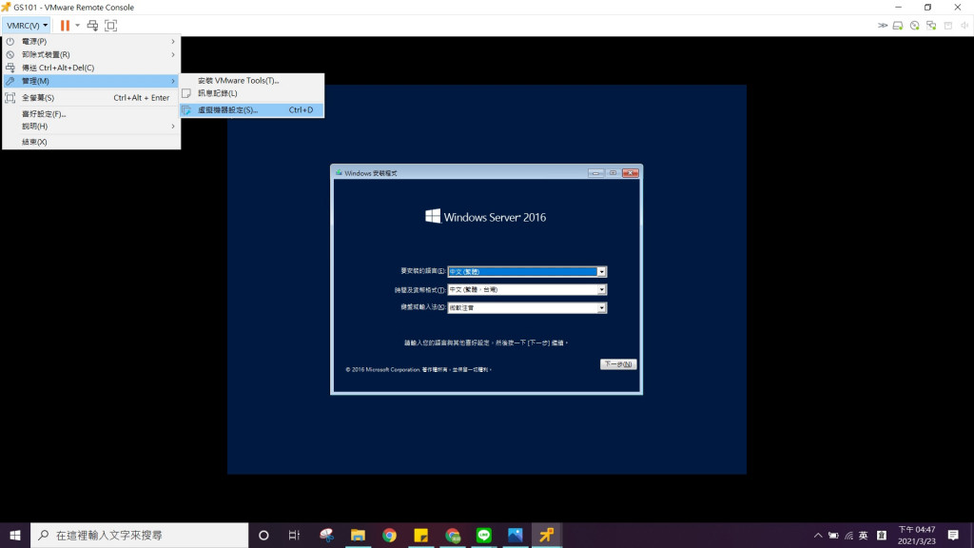Image resolution: width=974 pixels, height=548 pixels.
Task: Open the yellow Sticky Notes taskbar icon
Action: [x=420, y=535]
